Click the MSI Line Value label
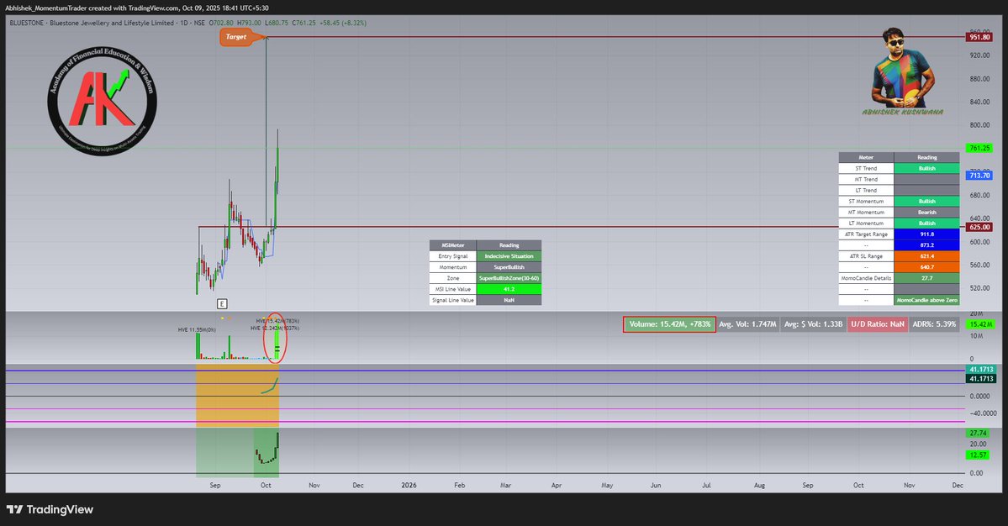This screenshot has width=1008, height=526. click(452, 289)
